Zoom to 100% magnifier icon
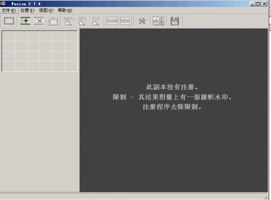 pos(69,21)
